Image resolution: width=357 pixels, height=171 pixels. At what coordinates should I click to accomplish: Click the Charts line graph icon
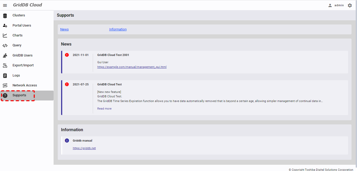[5, 35]
